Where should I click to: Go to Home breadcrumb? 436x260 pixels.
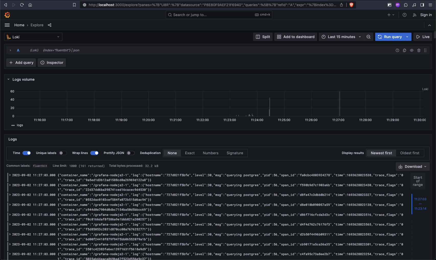[19, 25]
